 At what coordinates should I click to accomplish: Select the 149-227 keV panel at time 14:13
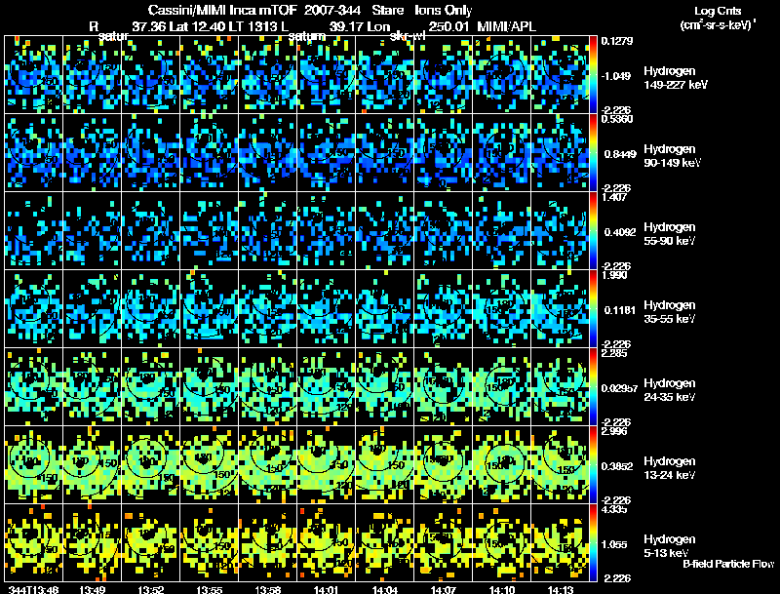tap(560, 75)
